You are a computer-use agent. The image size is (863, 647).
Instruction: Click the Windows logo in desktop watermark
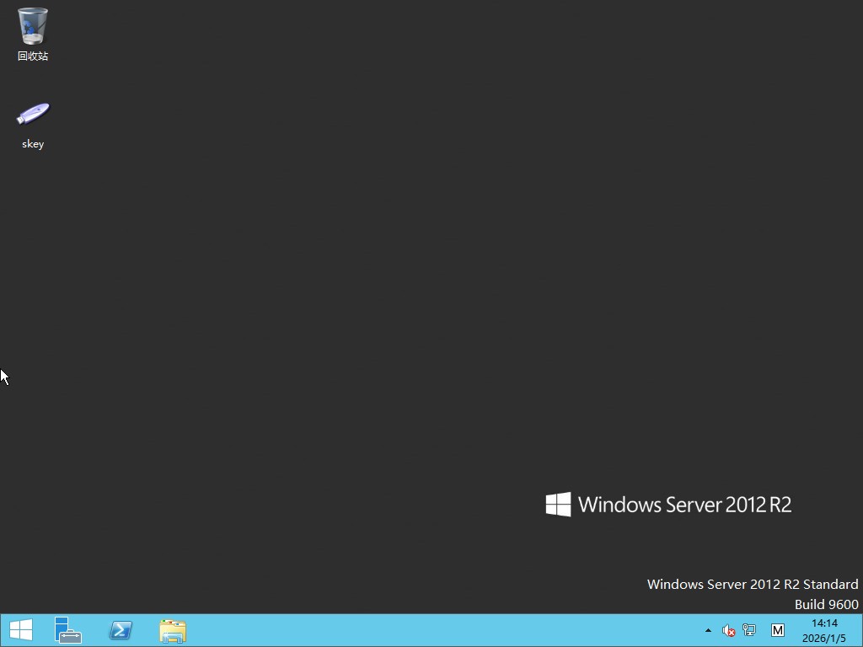click(558, 505)
